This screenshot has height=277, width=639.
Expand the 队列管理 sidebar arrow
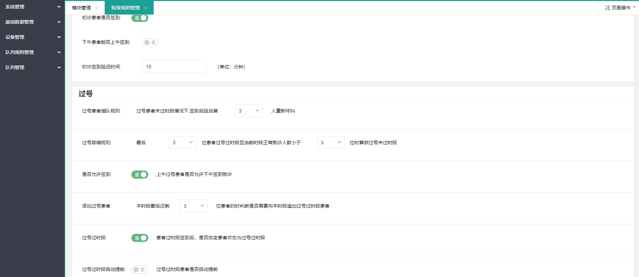[x=59, y=68]
